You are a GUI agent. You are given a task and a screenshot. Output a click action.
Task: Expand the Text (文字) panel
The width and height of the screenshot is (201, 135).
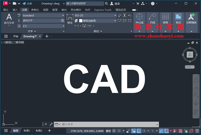click(32, 31)
